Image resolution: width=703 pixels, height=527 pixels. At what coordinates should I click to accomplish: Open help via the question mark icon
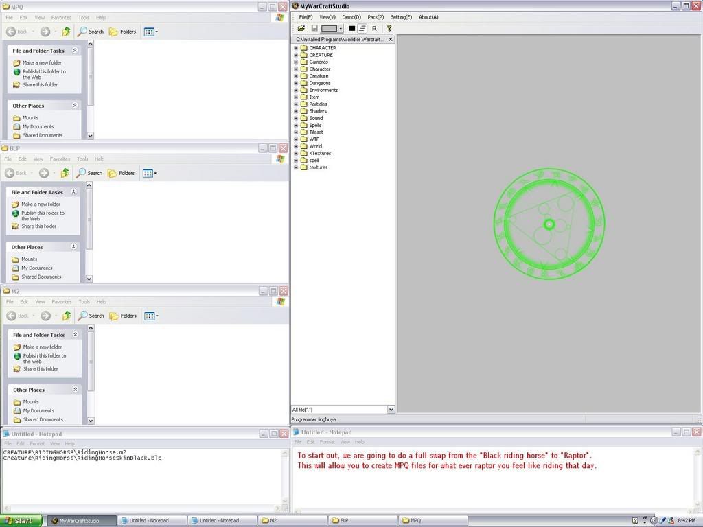pos(389,28)
